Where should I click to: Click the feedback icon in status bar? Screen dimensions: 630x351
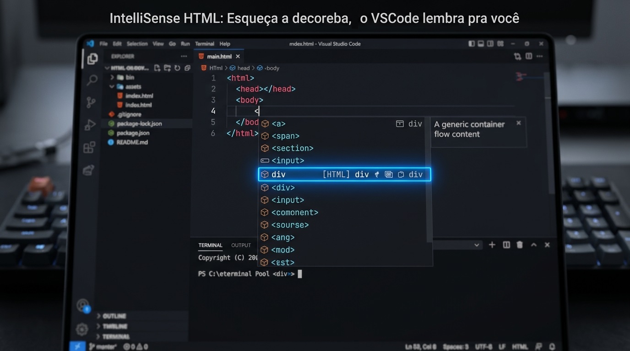point(538,347)
